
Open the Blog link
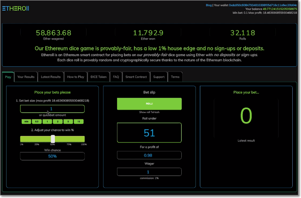pos(208,5)
